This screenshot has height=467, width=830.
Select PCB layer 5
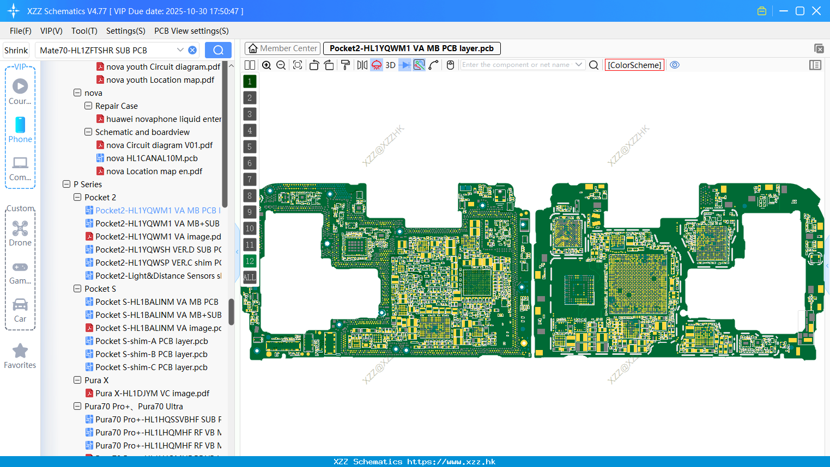click(x=250, y=146)
